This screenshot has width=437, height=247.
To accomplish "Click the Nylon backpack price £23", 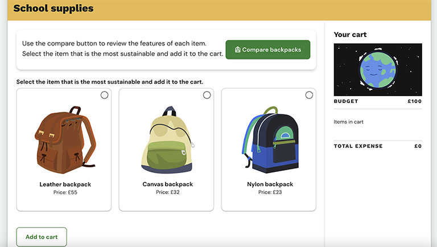I will pyautogui.click(x=270, y=192).
